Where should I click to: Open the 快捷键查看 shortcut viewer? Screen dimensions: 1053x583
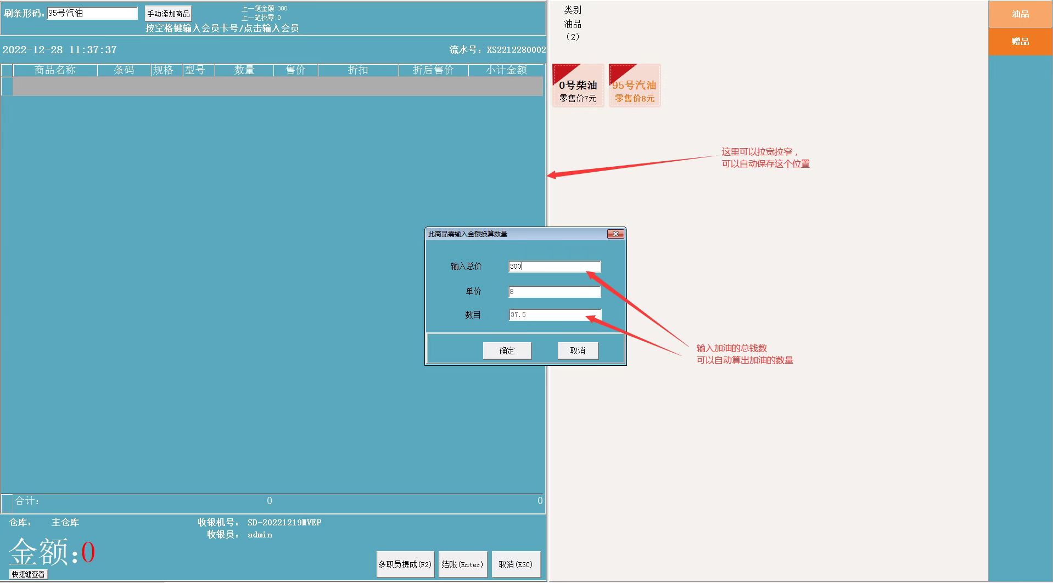[29, 574]
